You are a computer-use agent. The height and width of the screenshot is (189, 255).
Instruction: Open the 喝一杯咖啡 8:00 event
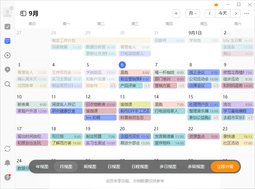coord(169,73)
